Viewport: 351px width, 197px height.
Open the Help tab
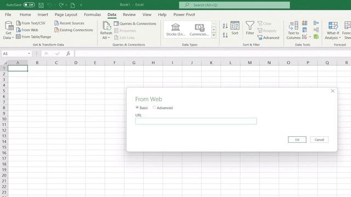[162, 15]
